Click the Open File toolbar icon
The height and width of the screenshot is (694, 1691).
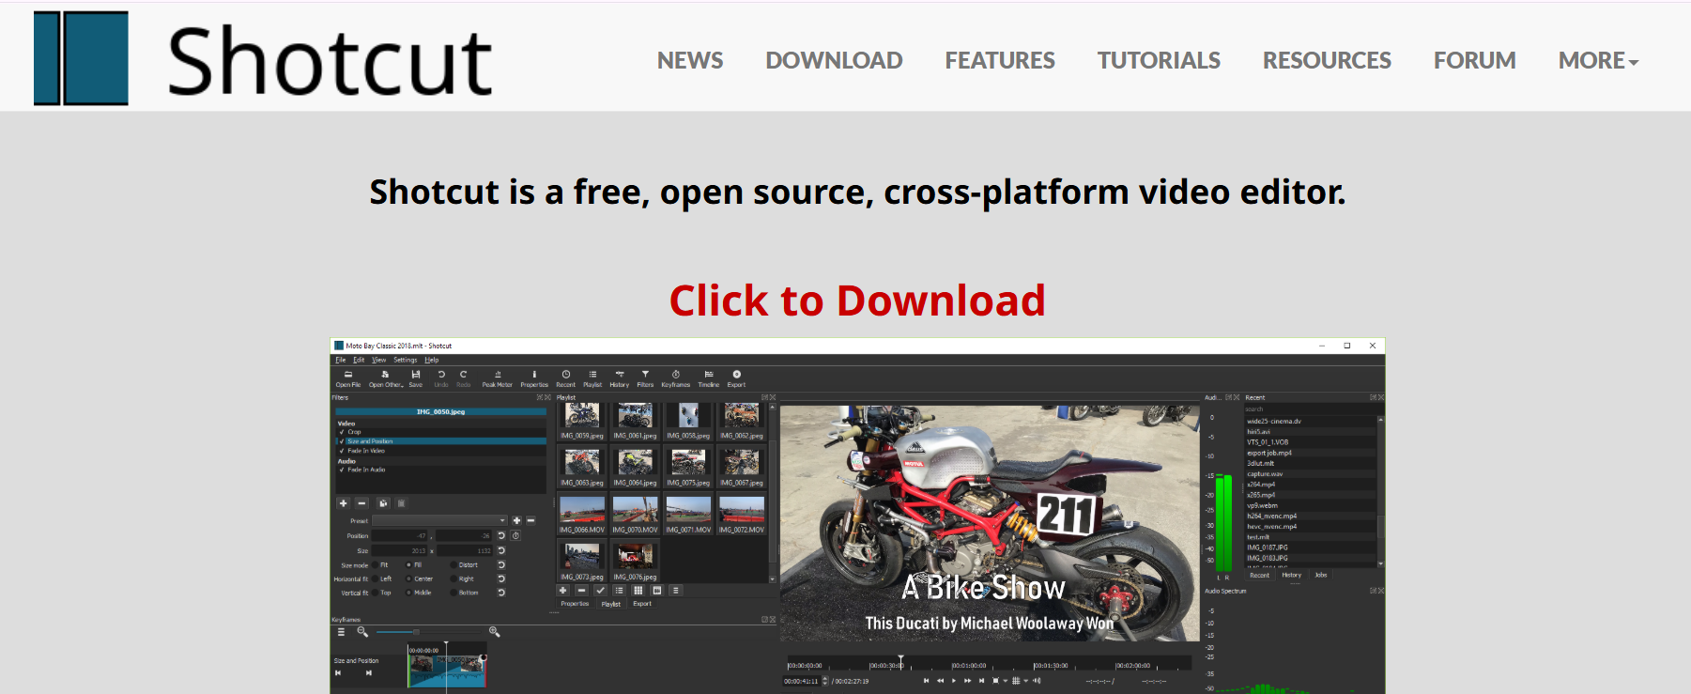[x=348, y=378]
